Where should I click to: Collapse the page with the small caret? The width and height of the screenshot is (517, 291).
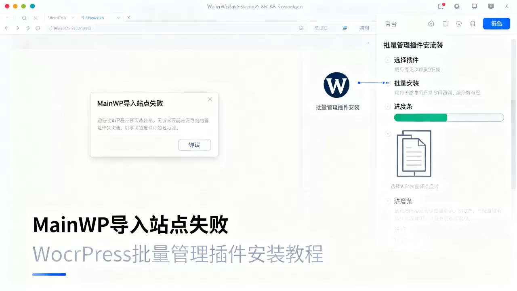click(368, 43)
